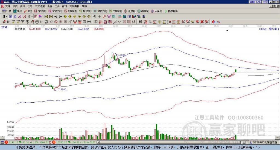Select the circle with horizontal line tool
280x150 pixels.
tap(37, 22)
